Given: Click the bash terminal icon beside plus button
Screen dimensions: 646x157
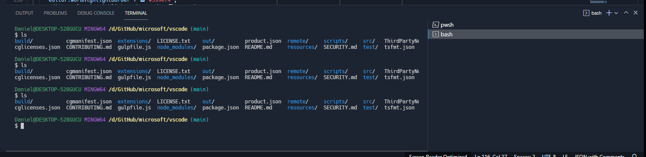Looking at the screenshot, I should point(586,13).
